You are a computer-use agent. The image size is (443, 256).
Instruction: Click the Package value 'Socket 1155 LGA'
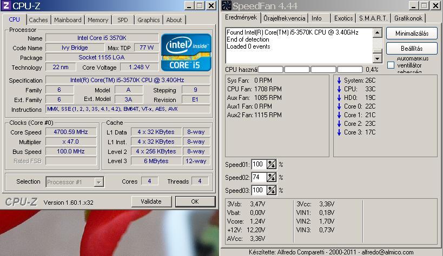point(102,57)
